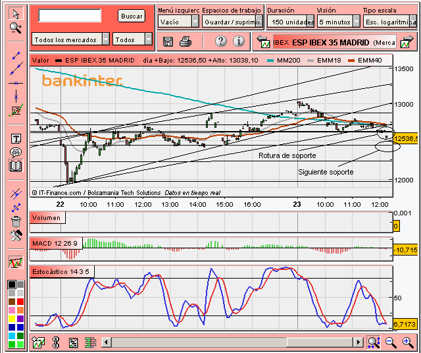Go to next instrument with right arrow icon
The height and width of the screenshot is (353, 421).
[x=407, y=41]
